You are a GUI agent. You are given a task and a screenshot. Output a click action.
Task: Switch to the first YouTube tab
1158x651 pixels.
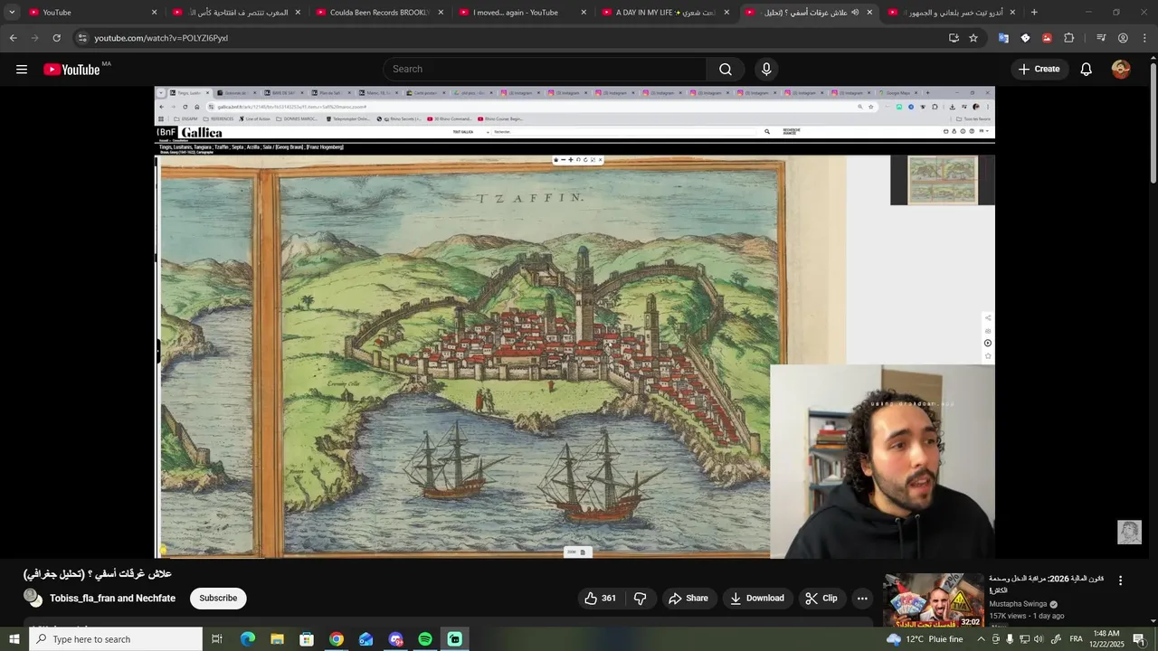click(x=90, y=13)
